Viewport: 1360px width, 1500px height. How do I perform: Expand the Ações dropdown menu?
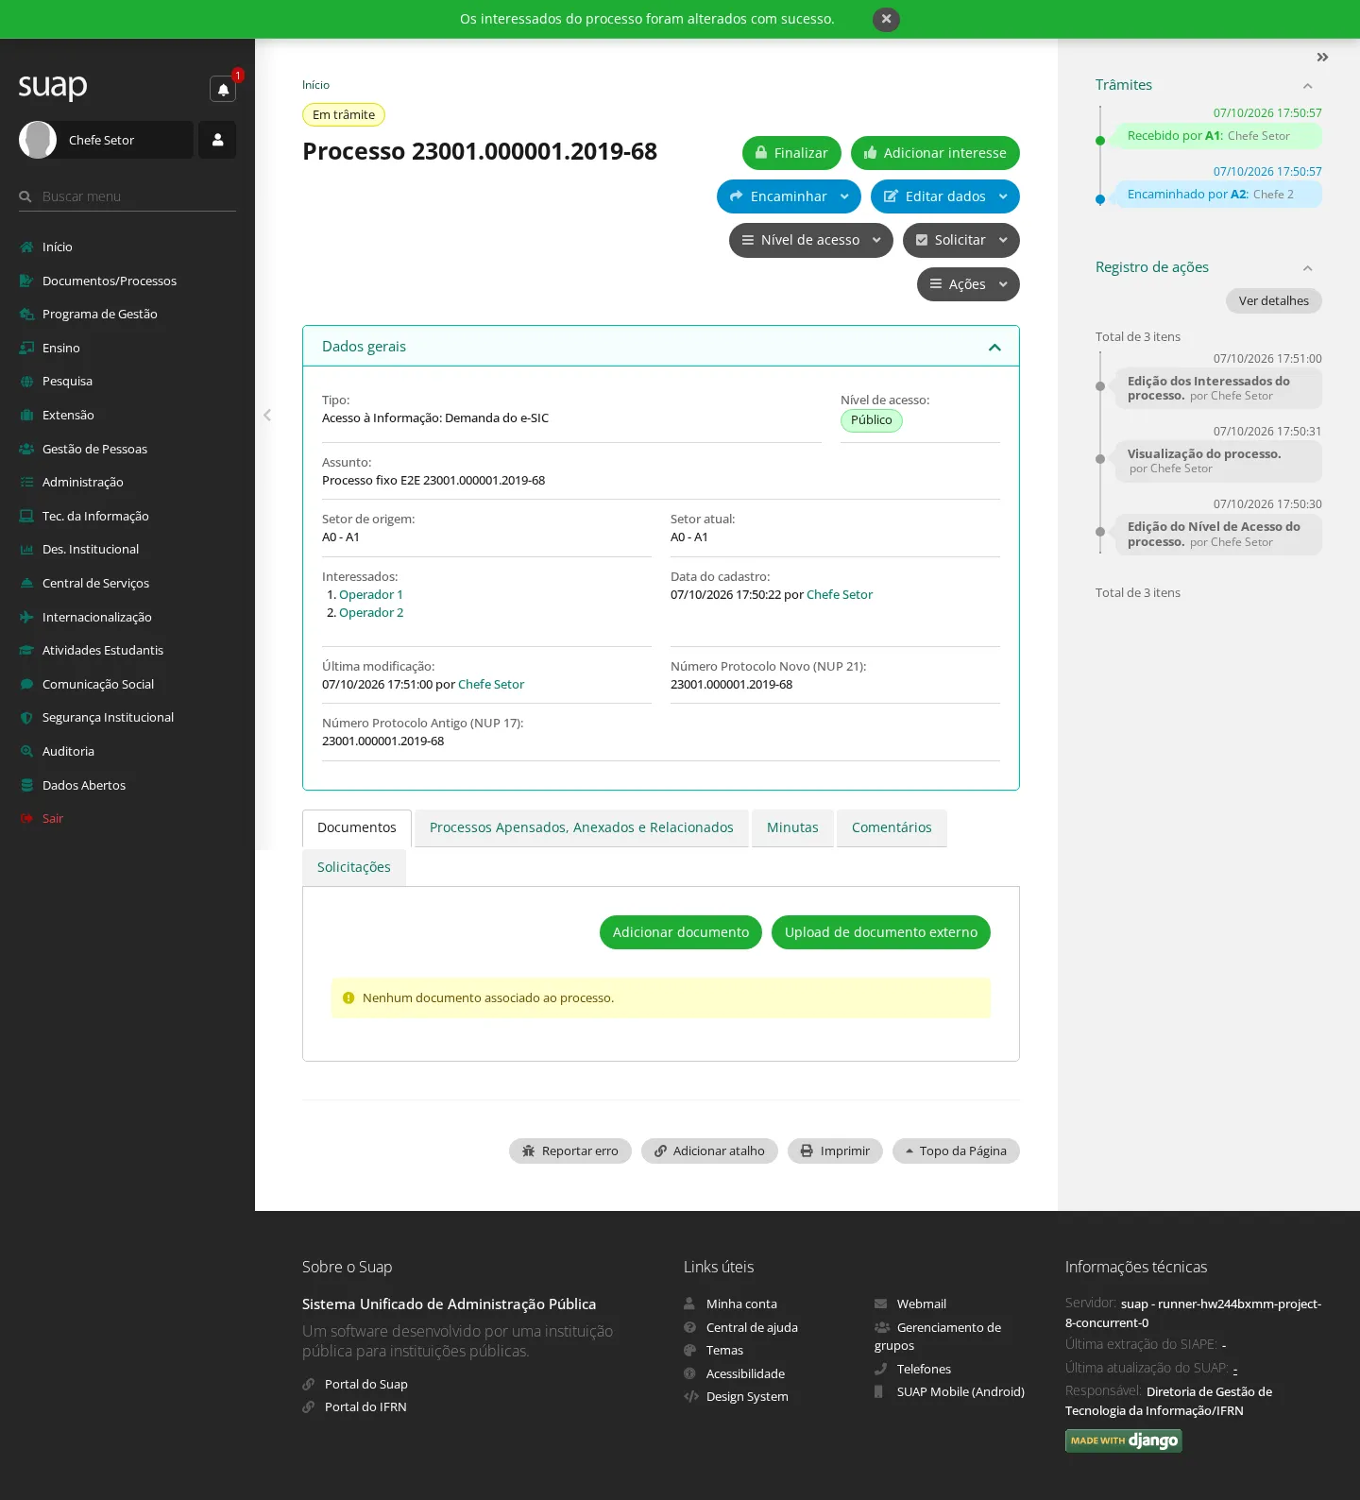(x=968, y=284)
